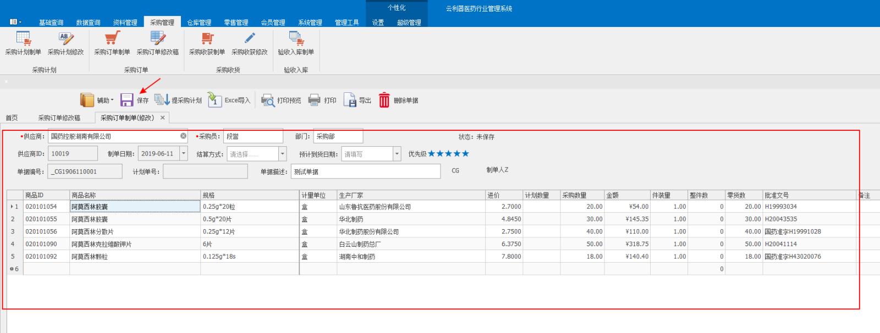Viewport: 880px width, 333px height.
Task: Click the 进价 column header
Action: pyautogui.click(x=504, y=195)
